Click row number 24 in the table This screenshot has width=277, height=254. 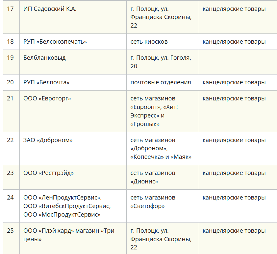pyautogui.click(x=10, y=198)
